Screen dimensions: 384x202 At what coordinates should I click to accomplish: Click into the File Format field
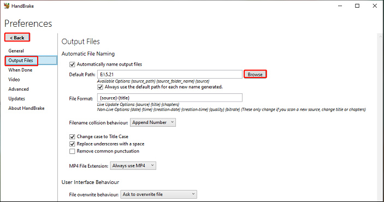pyautogui.click(x=170, y=98)
